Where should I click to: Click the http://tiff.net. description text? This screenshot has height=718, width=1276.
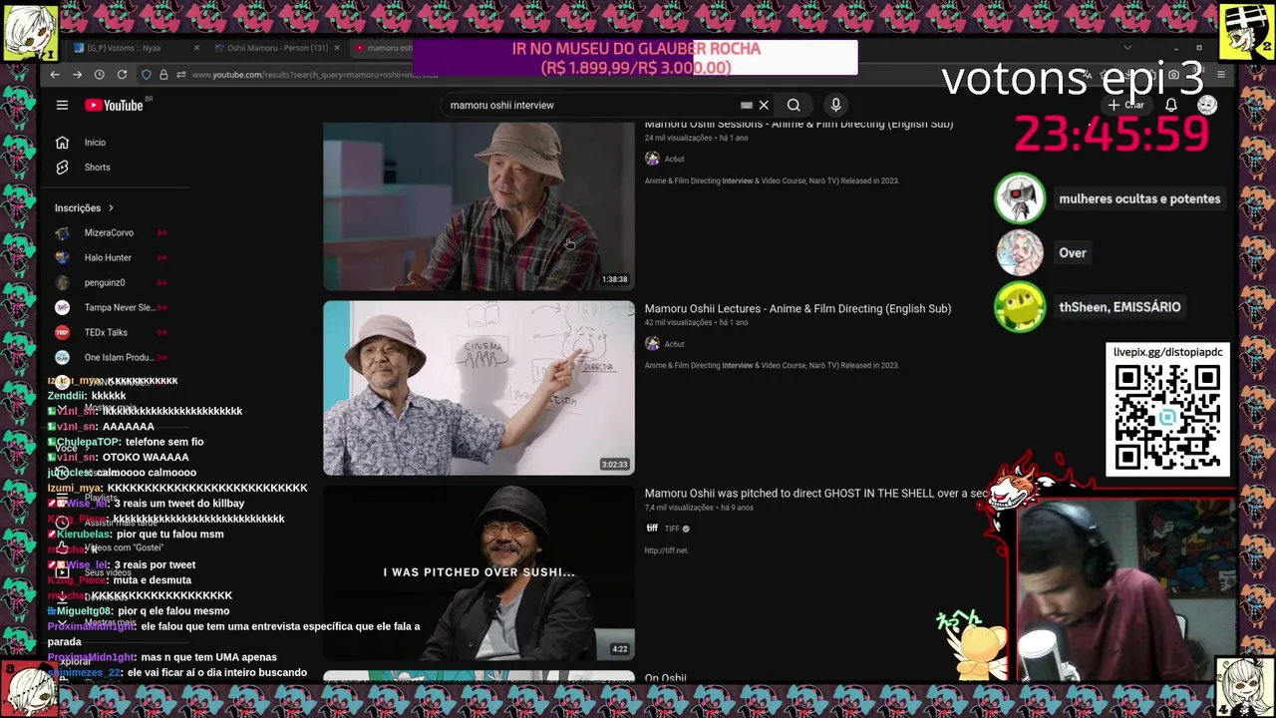[666, 550]
